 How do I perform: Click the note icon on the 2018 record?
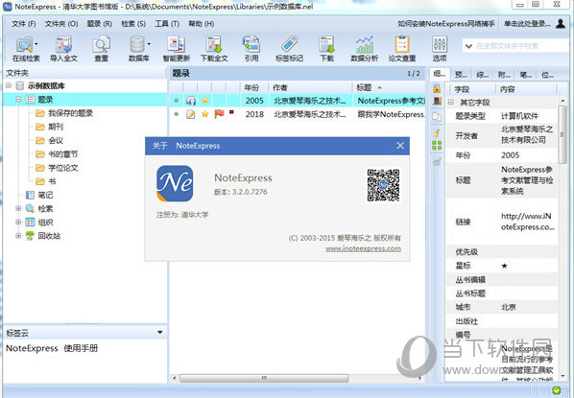point(190,114)
